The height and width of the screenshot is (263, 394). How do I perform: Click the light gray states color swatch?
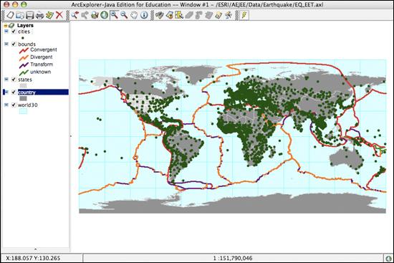coord(23,86)
